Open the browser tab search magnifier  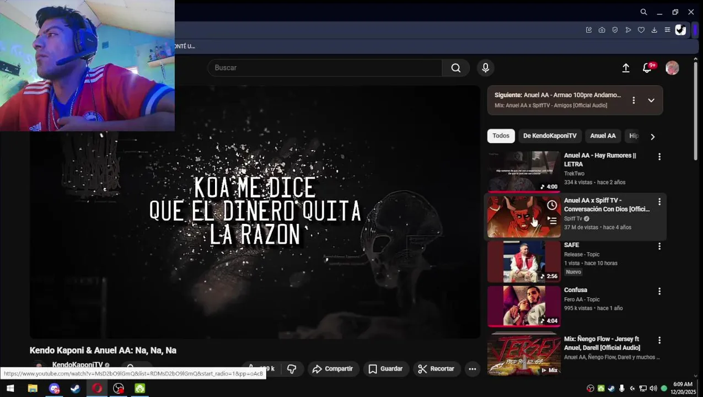(643, 12)
